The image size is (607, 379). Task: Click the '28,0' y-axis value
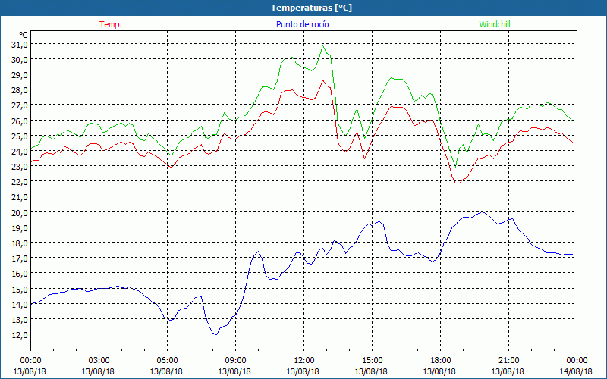(x=20, y=90)
